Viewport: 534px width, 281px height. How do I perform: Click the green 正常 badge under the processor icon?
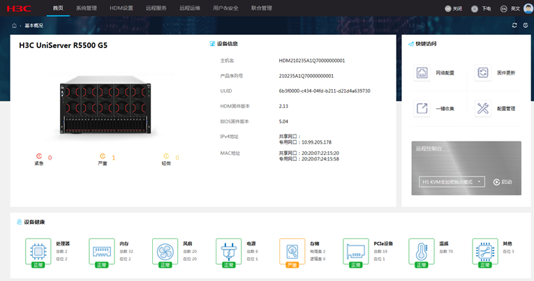38,265
